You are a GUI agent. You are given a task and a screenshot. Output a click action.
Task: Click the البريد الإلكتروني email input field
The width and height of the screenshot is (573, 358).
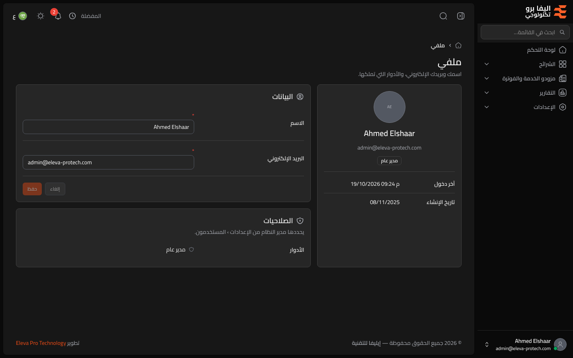pyautogui.click(x=108, y=162)
